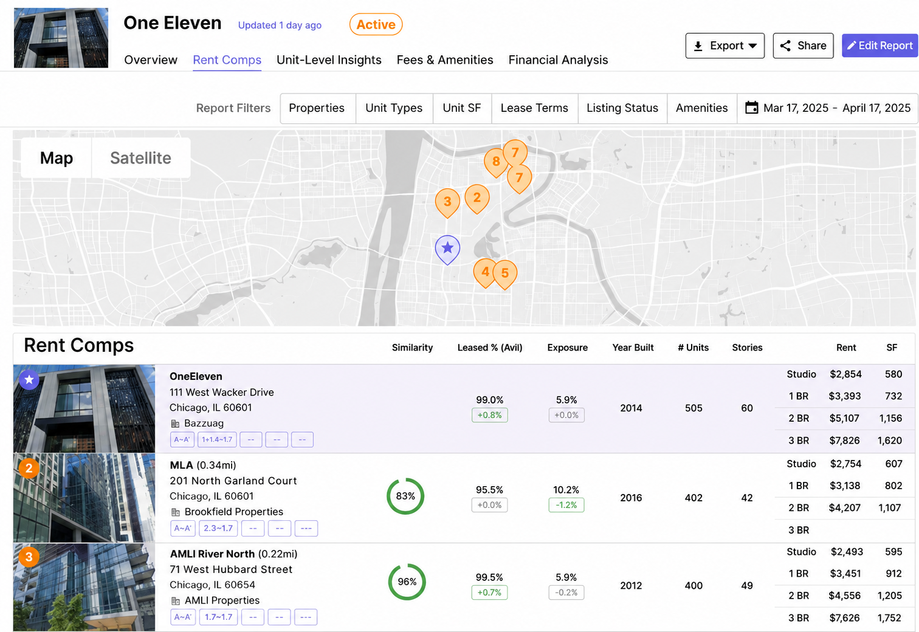Open the Unit Types filter

click(394, 108)
